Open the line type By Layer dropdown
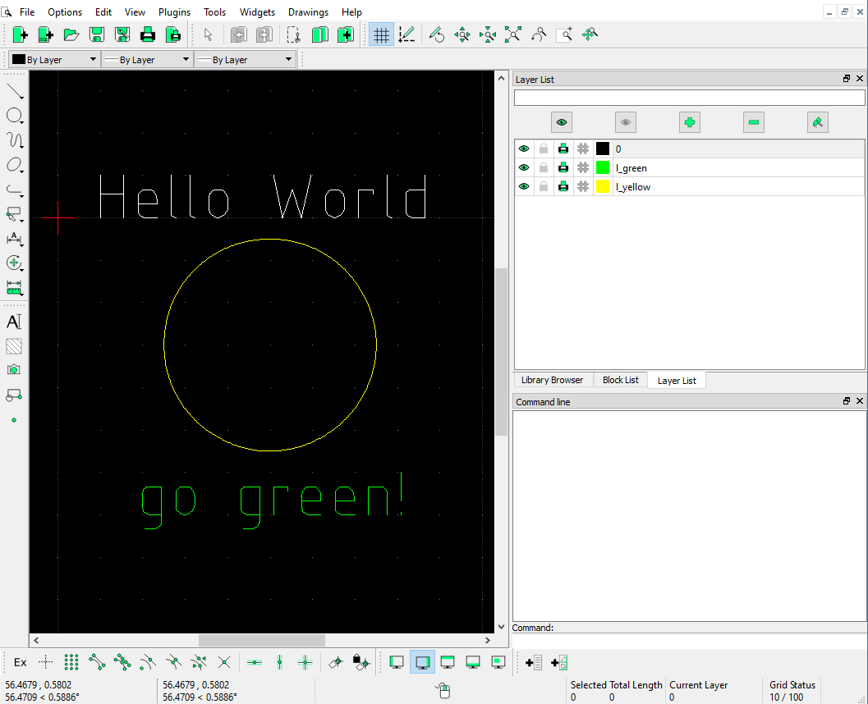The width and height of the screenshot is (868, 704). (x=246, y=59)
